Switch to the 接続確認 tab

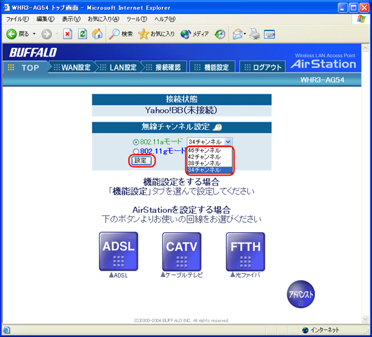(164, 68)
